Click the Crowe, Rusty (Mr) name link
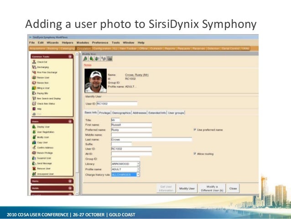The height and width of the screenshot is (219, 291). (137, 75)
